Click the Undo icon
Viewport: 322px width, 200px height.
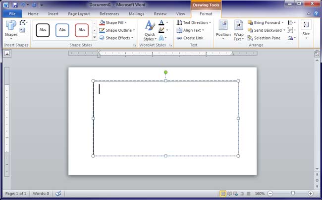pyautogui.click(x=23, y=5)
